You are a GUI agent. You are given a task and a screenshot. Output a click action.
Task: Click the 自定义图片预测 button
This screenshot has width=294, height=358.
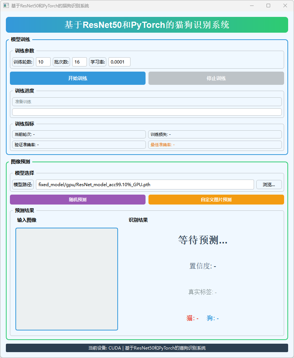216,199
